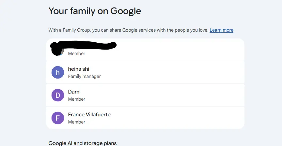282x146 pixels.
Task: Click 'Member' label under France Villafuerte
Action: pos(77,122)
